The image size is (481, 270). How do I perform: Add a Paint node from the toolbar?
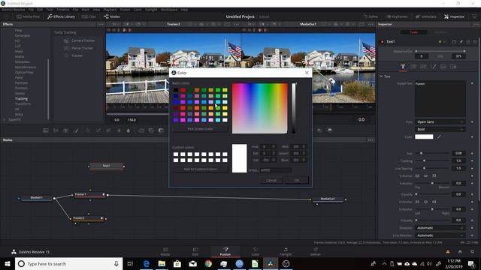tap(76, 130)
